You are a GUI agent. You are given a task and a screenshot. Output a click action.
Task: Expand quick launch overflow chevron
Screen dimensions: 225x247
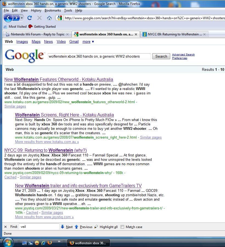(x=59, y=241)
